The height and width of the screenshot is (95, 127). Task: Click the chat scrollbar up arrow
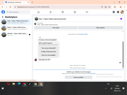point(123,31)
